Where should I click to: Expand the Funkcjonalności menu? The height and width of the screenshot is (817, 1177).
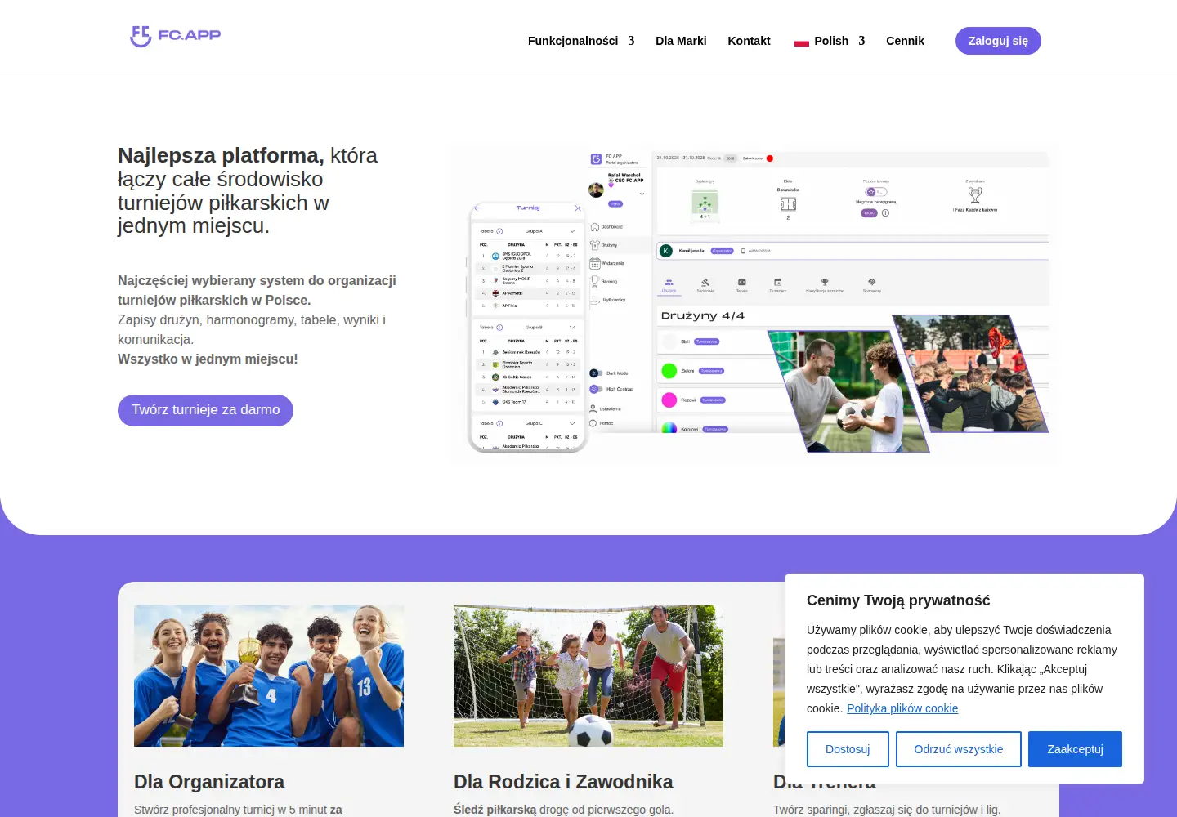click(581, 41)
